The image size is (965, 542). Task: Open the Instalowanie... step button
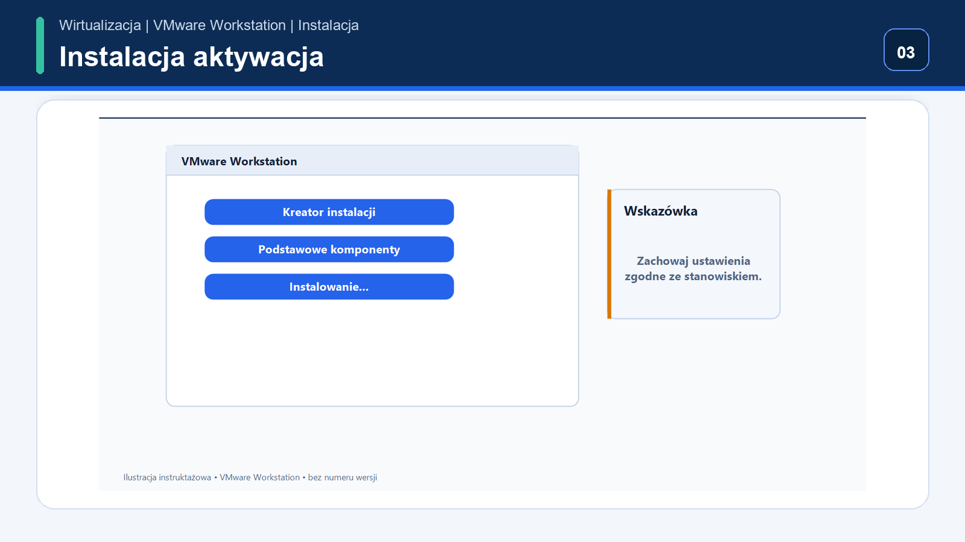[329, 287]
